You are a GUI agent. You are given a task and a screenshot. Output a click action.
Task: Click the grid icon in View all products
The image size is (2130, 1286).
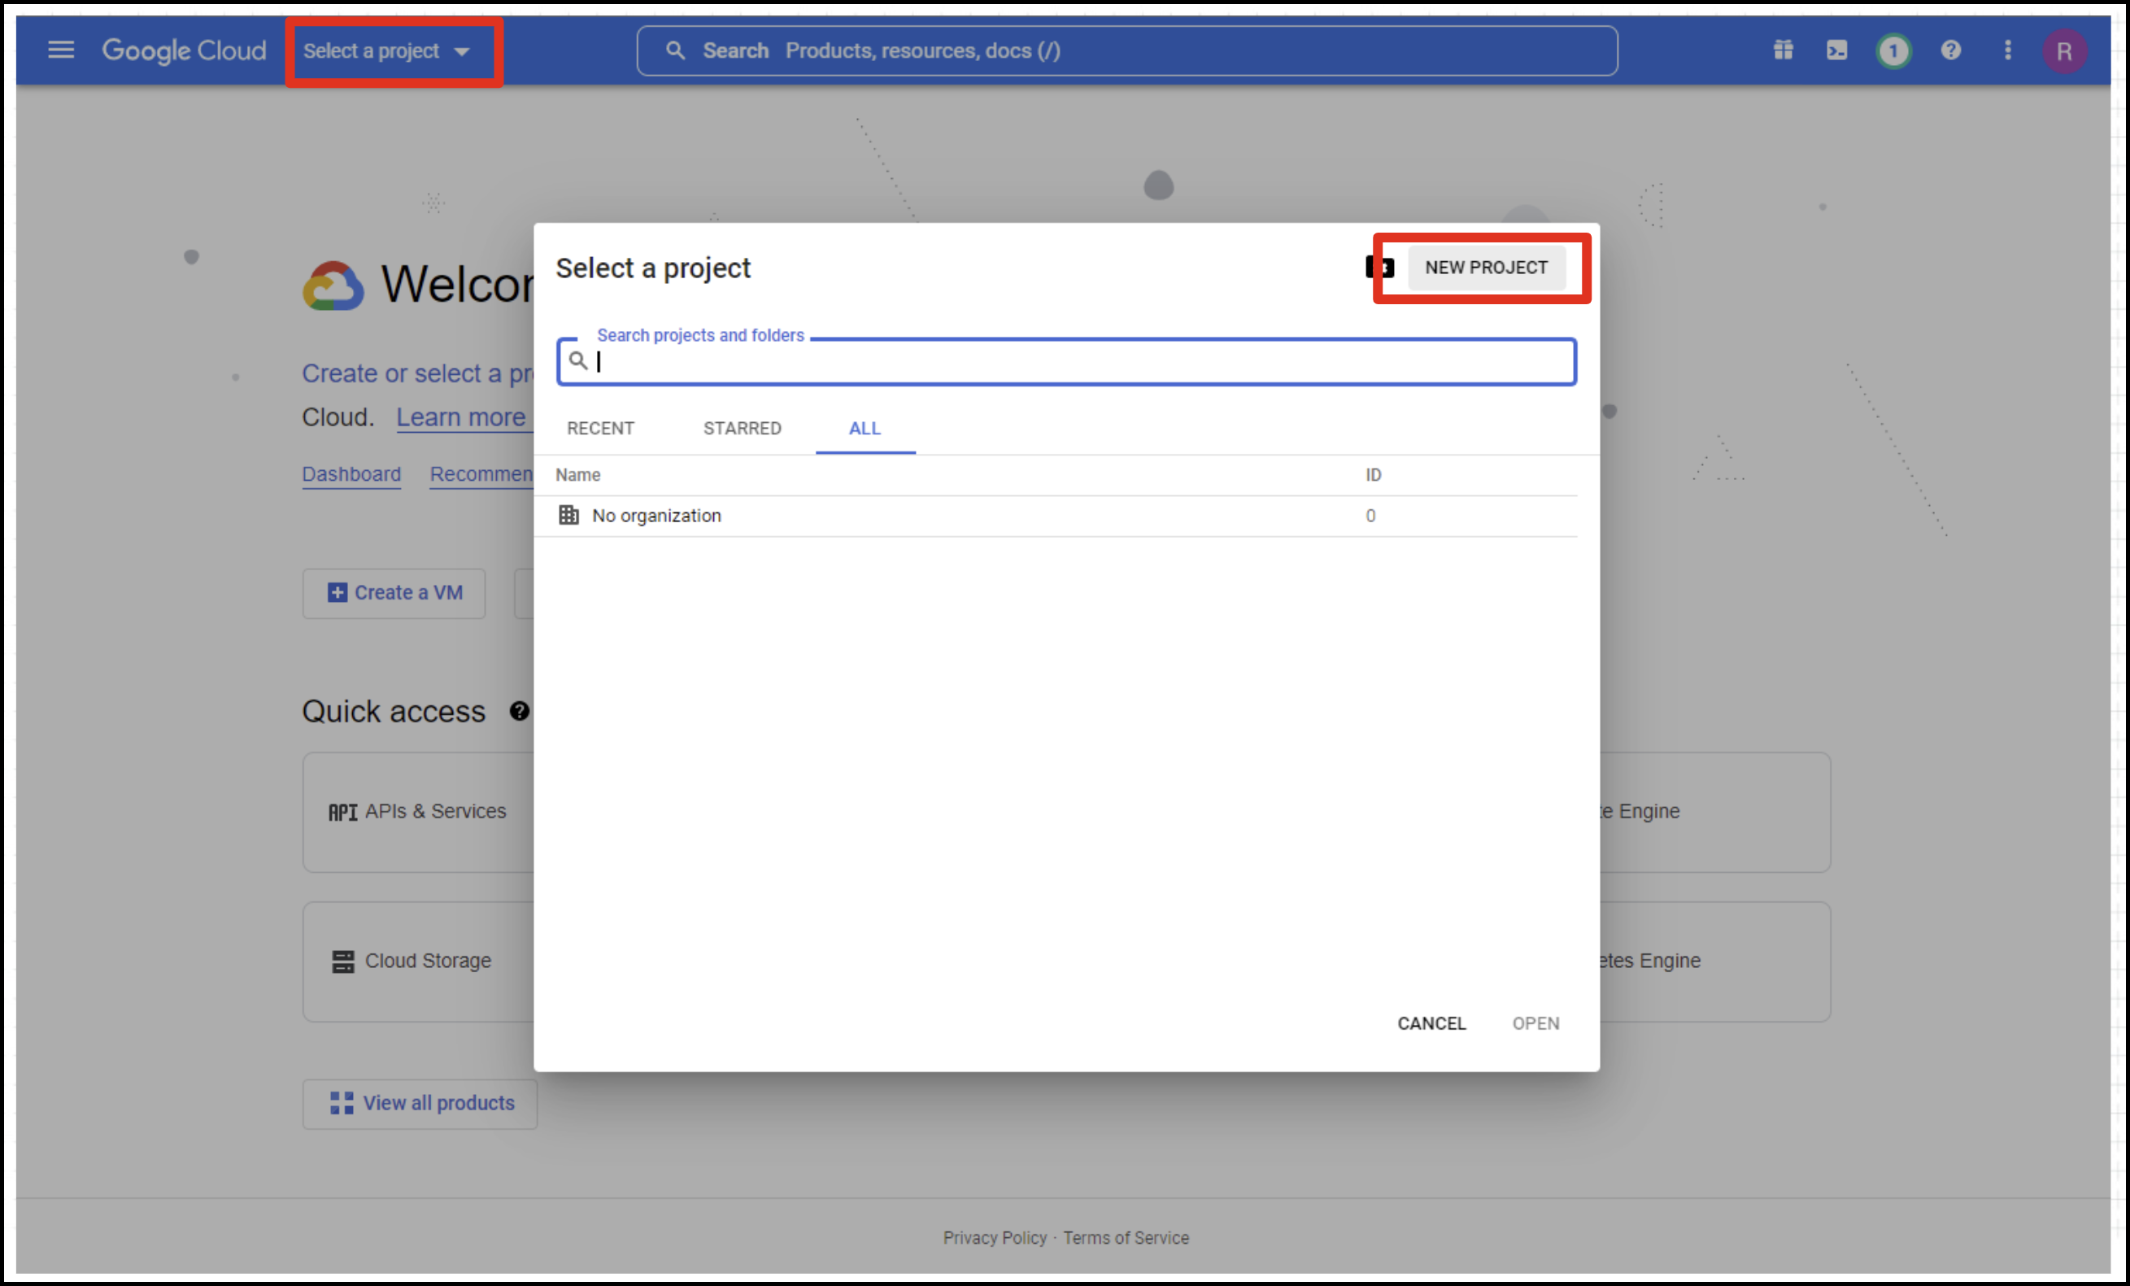[342, 1103]
